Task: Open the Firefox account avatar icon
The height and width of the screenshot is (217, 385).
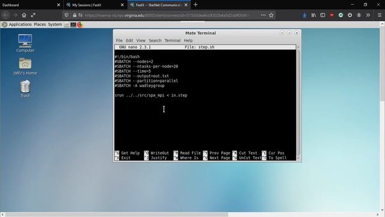Action: pyautogui.click(x=359, y=15)
